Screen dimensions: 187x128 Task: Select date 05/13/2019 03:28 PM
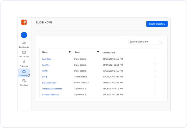coord(113,83)
